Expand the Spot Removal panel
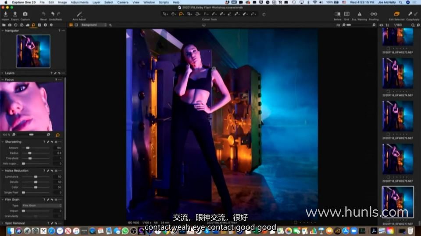The width and height of the screenshot is (421, 236). point(3,223)
